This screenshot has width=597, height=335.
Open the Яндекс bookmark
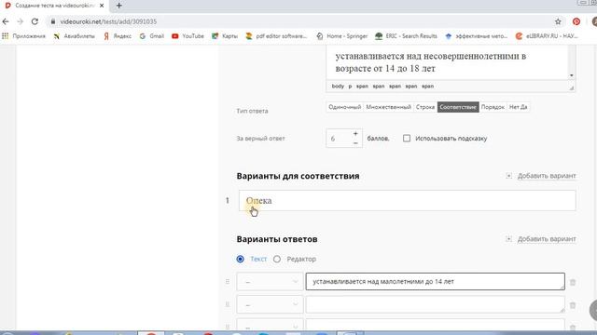[x=118, y=36]
